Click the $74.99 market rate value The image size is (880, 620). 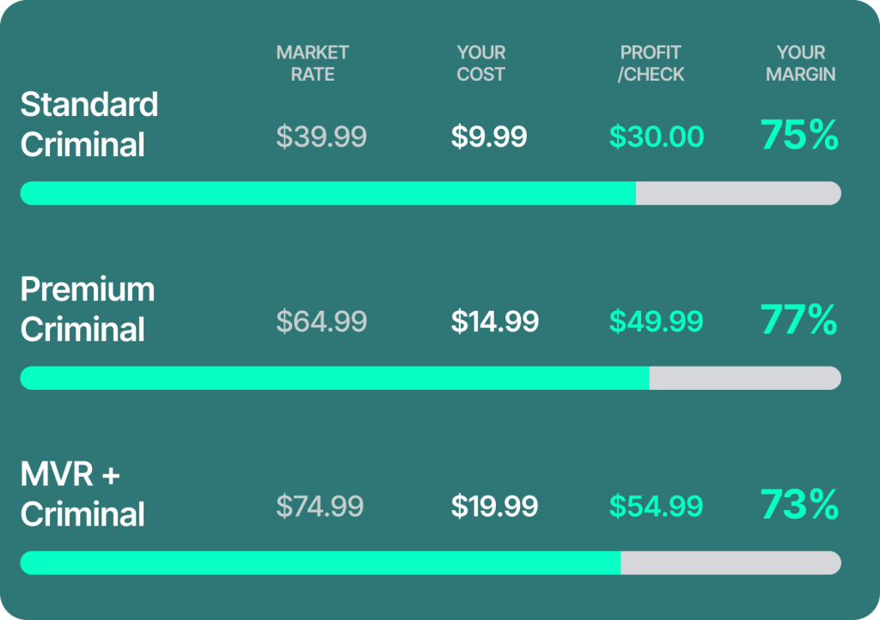(320, 506)
